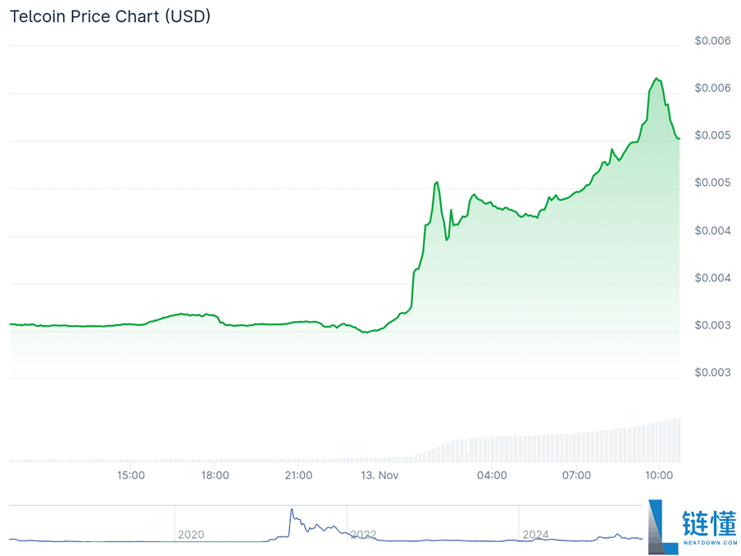Click the Telcoin Price Chart (USD) title
Screen dimensions: 741x556
[x=110, y=16]
